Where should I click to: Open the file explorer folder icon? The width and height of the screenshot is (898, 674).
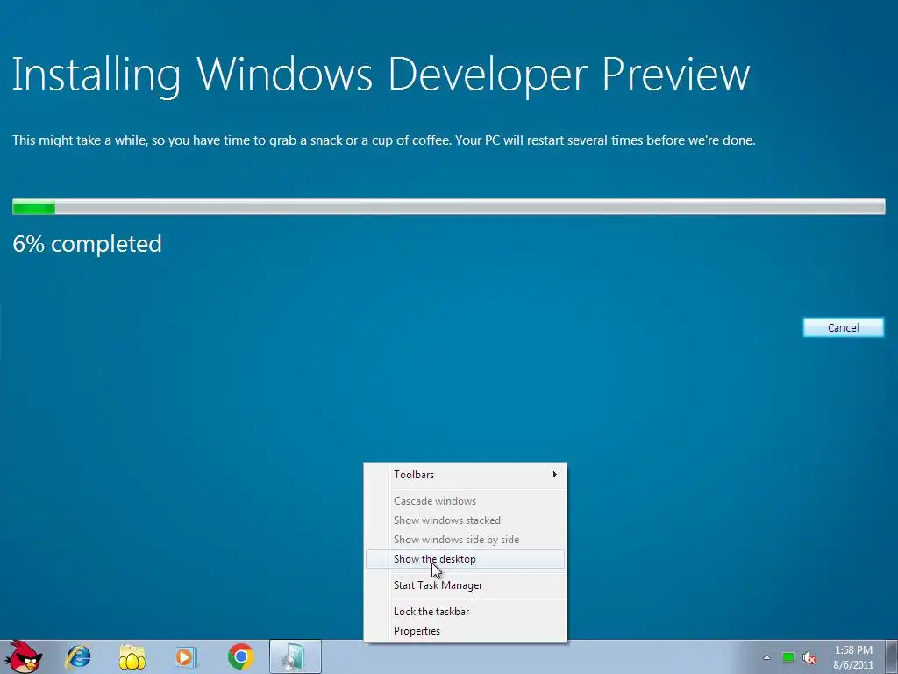132,656
